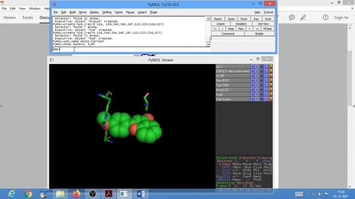Click the Rock button
The width and height of the screenshot is (355, 199).
coord(268,19)
